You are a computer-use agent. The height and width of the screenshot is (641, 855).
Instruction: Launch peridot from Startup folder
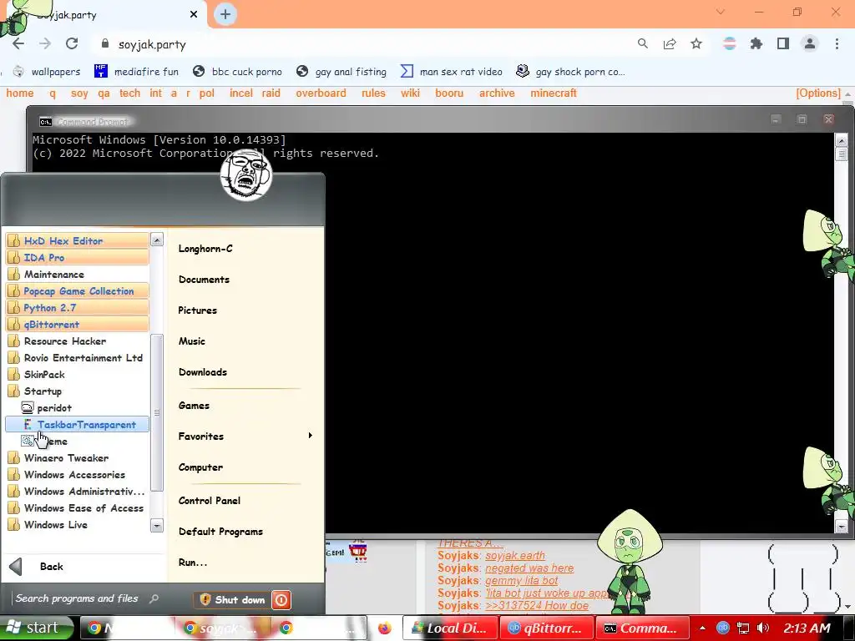pyautogui.click(x=78, y=407)
